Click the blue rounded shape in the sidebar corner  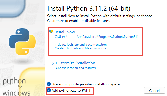pos(12,9)
